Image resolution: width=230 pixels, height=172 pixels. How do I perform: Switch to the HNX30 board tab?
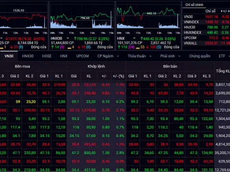click(28, 56)
